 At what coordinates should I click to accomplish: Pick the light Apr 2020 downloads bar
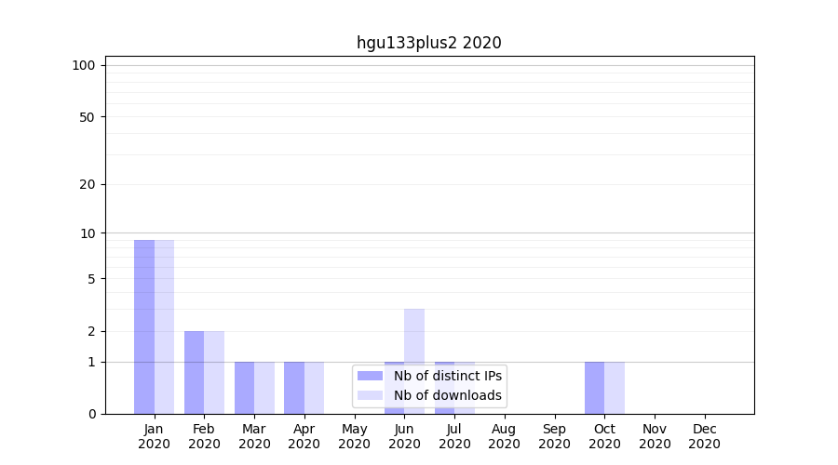click(314, 387)
